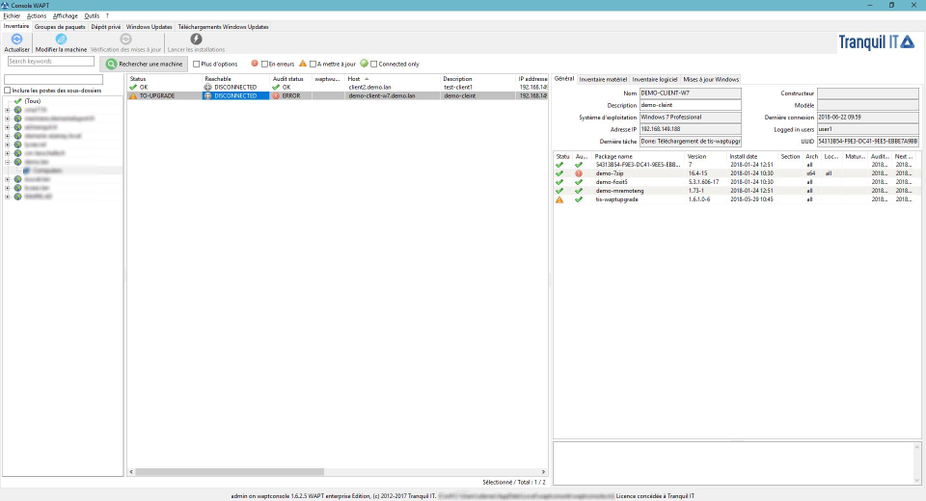Sort hosts by Host column header
The height and width of the screenshot is (501, 926).
393,78
